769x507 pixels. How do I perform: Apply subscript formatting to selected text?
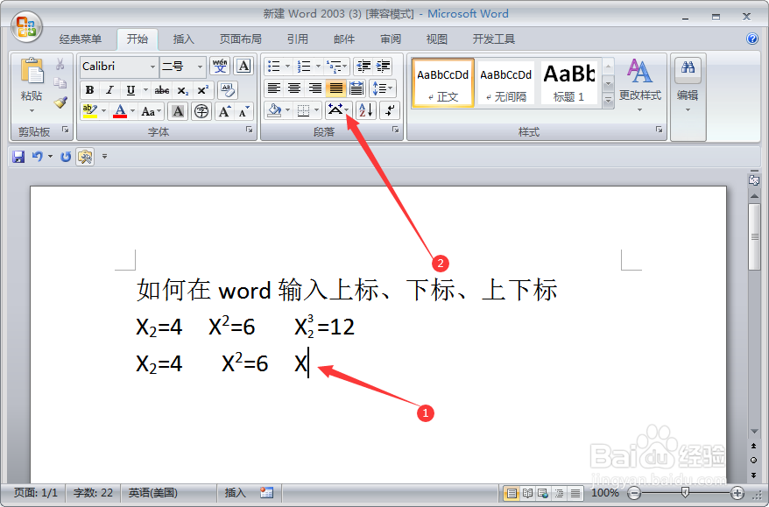(183, 90)
